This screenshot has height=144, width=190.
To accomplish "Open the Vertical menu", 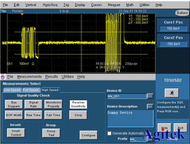I will coord(31,5).
